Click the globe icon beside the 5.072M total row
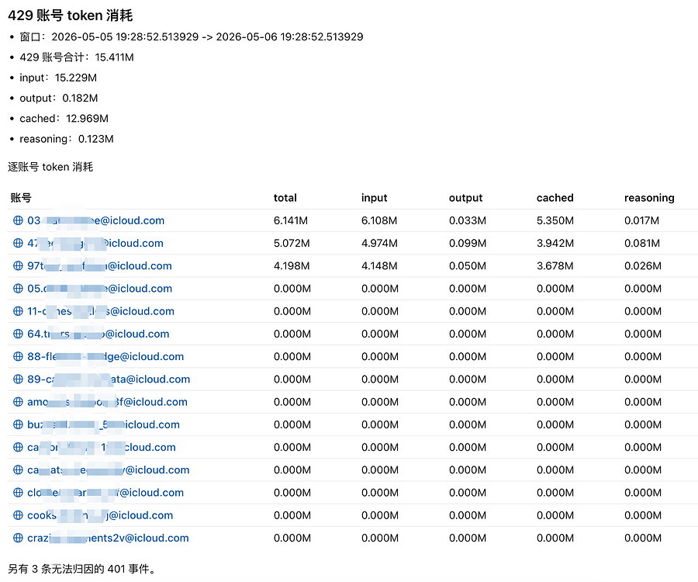 click(18, 243)
